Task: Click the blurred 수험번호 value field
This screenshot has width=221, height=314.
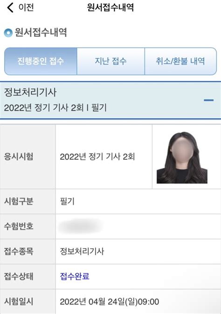Action: 81,226
